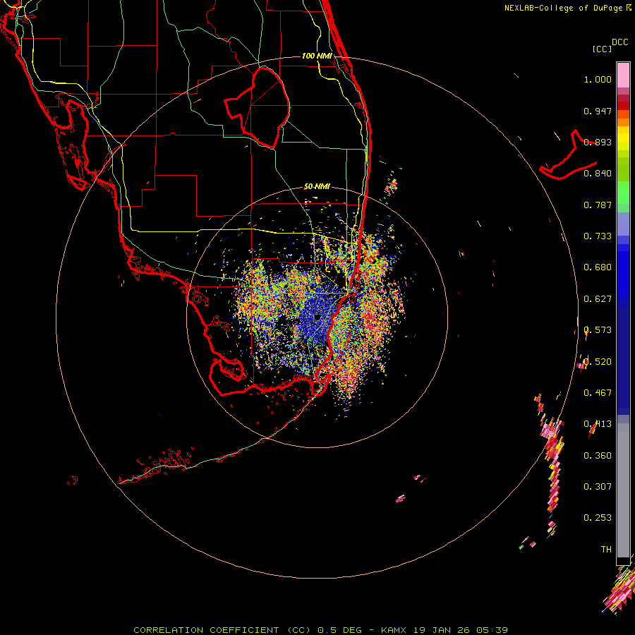Click the 05:39 timestamp in caption
The width and height of the screenshot is (635, 635).
492,630
